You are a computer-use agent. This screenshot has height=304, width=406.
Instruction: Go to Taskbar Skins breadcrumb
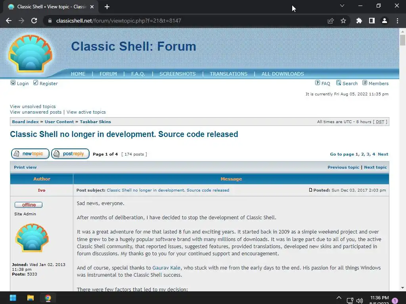(x=95, y=122)
